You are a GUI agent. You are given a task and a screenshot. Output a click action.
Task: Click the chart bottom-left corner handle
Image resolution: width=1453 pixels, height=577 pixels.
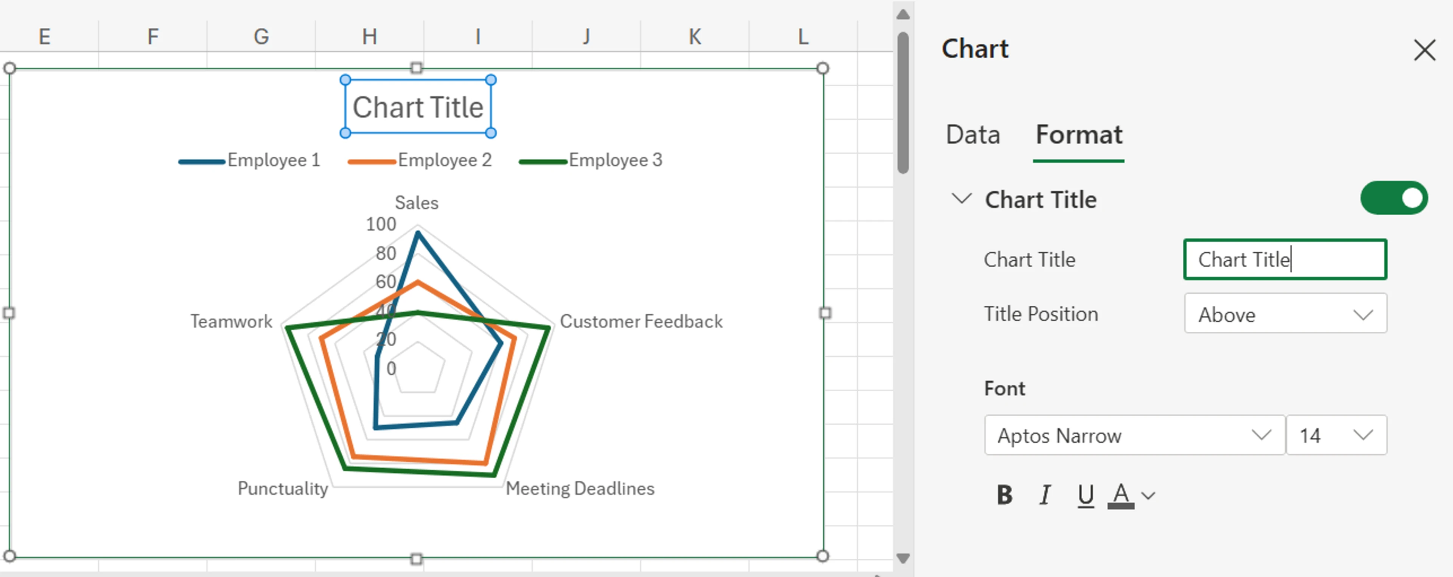pos(9,556)
